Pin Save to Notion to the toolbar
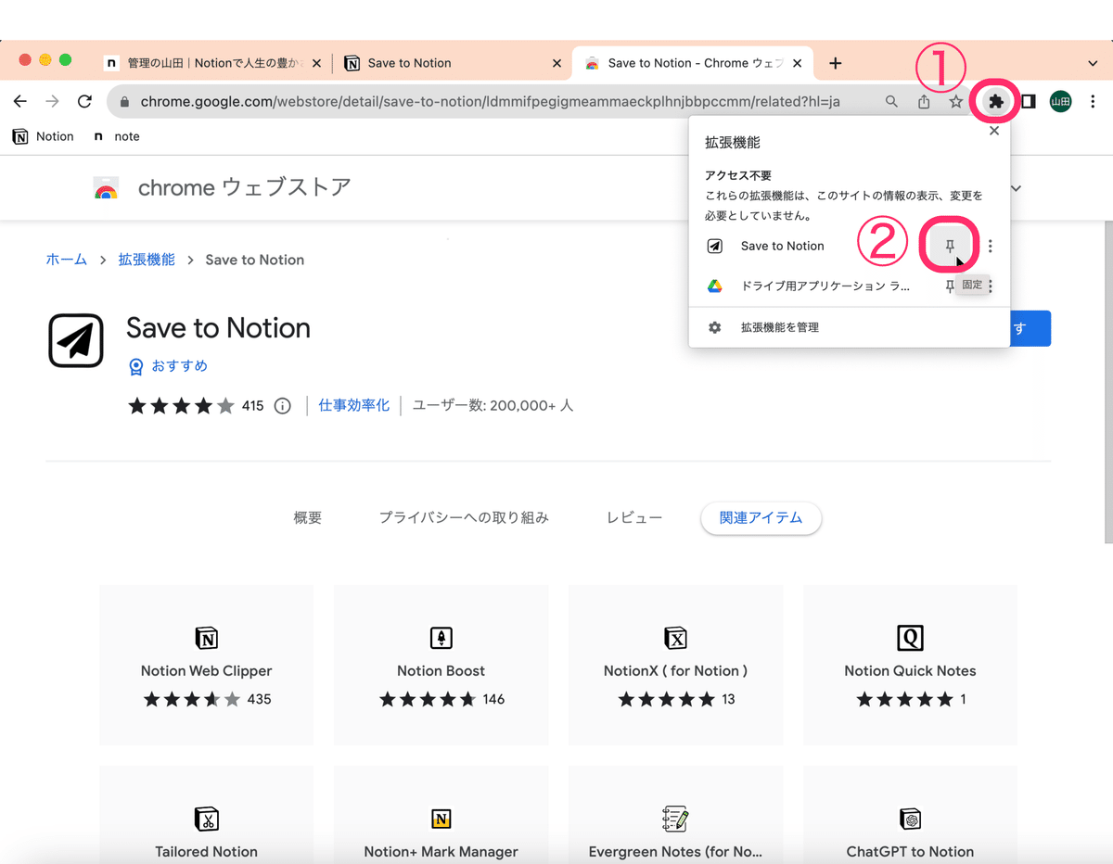 [x=949, y=245]
